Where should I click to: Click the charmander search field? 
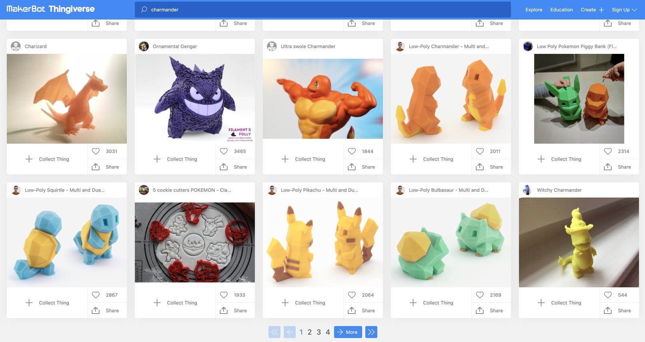322,10
